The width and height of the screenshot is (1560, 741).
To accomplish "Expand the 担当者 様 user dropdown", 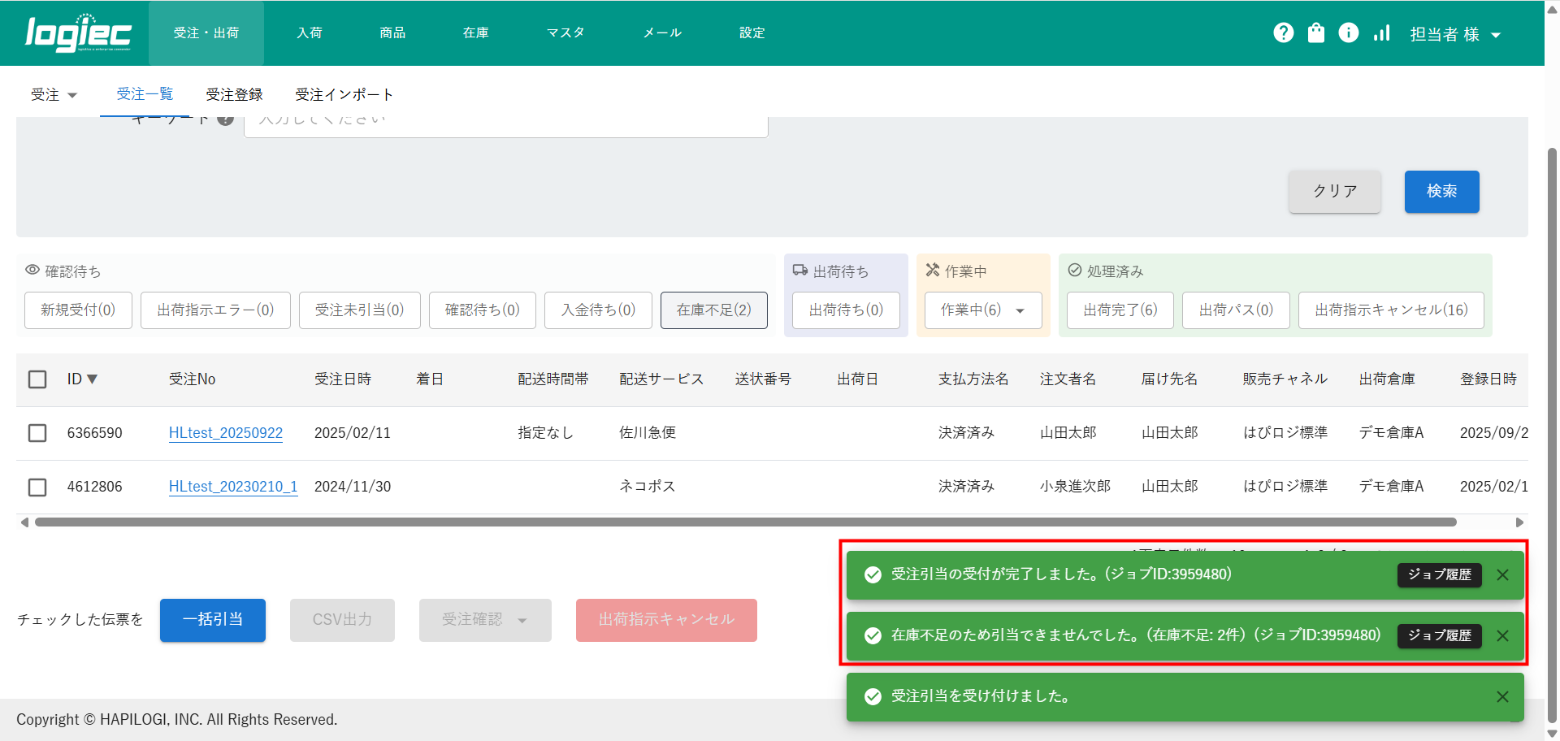I will 1454,34.
